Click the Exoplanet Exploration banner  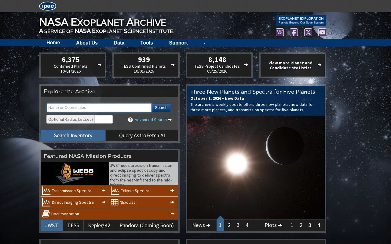[301, 20]
